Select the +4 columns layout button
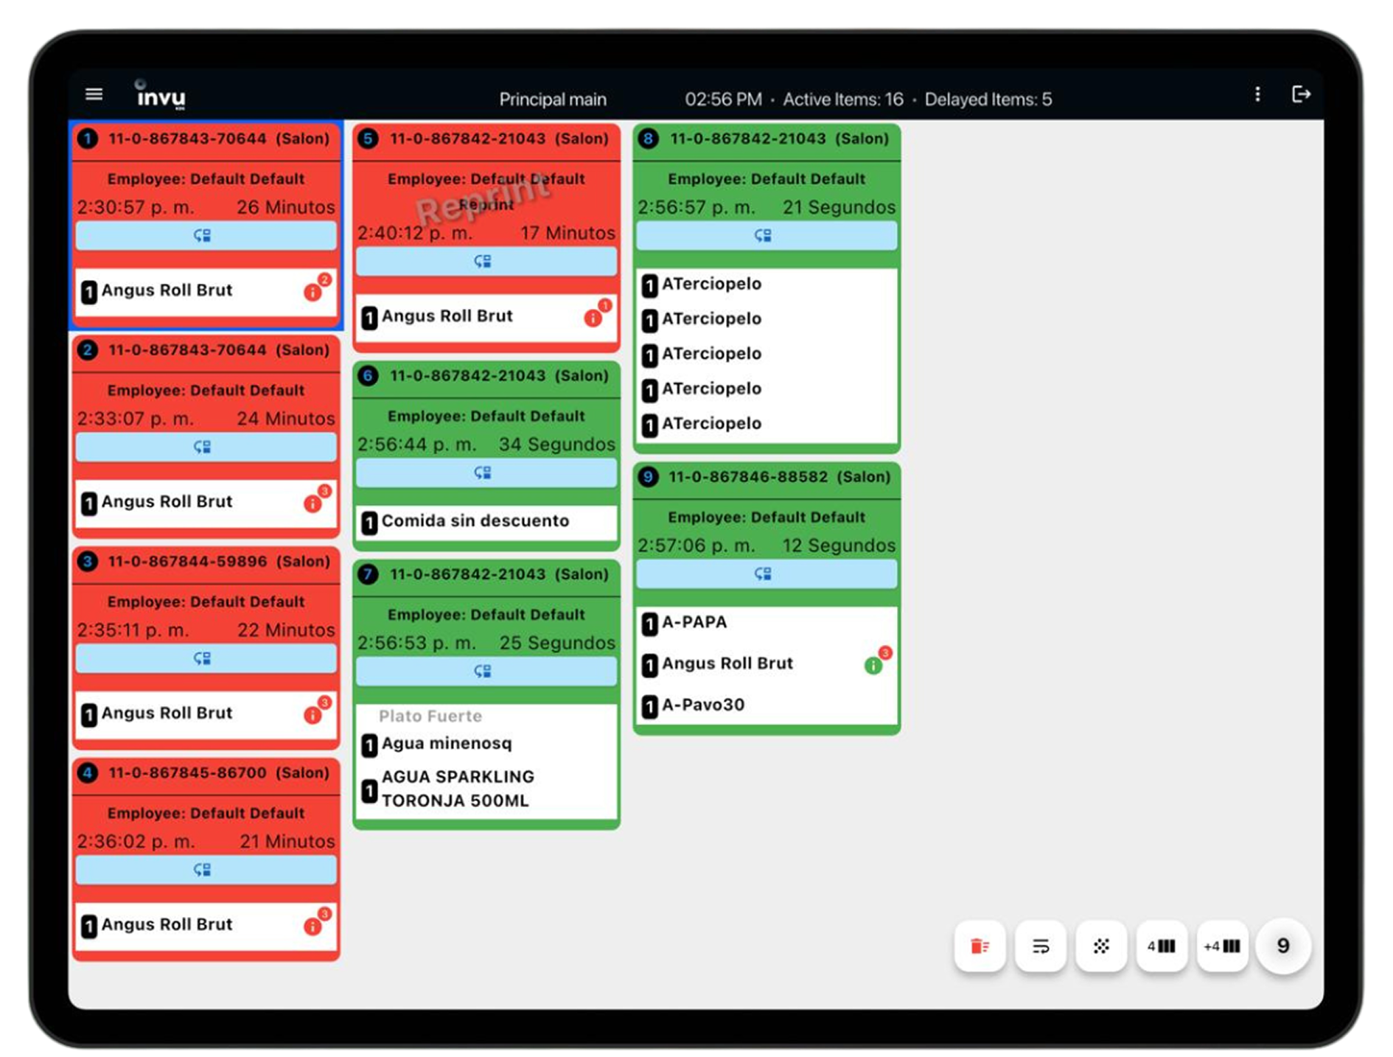Image resolution: width=1393 pixels, height=1057 pixels. pyautogui.click(x=1221, y=946)
